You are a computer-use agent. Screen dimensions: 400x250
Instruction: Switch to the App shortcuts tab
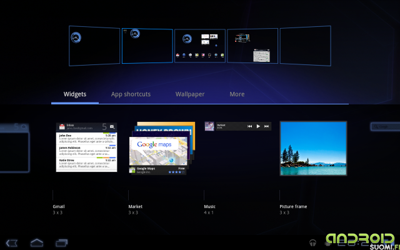[131, 94]
